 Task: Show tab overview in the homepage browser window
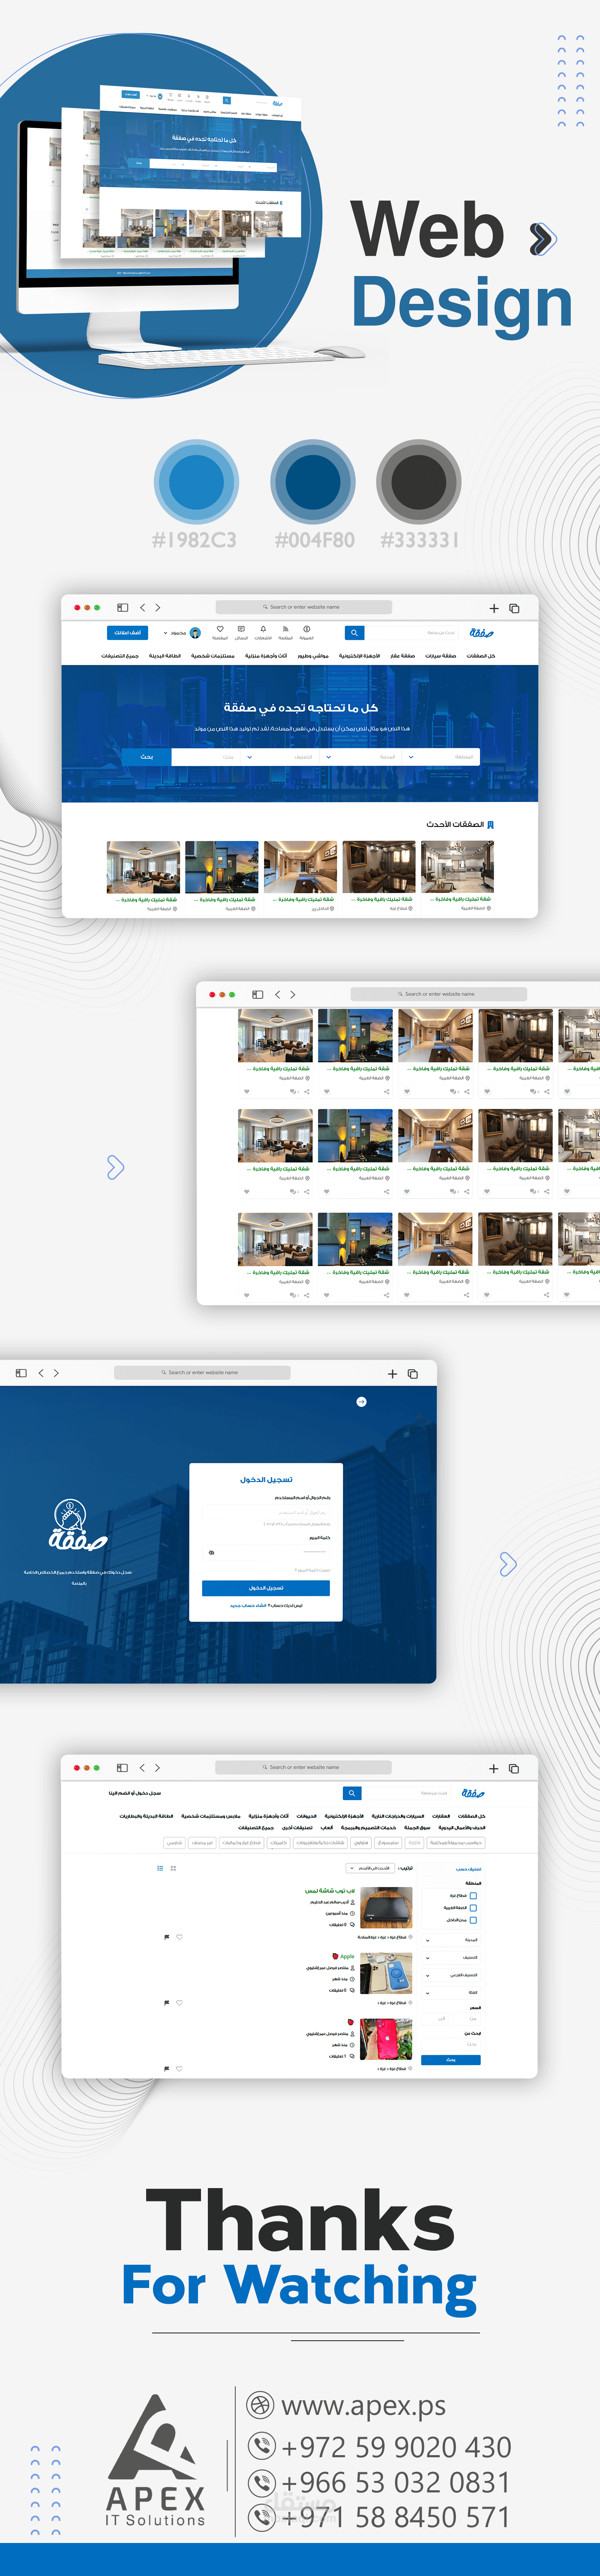(x=514, y=608)
